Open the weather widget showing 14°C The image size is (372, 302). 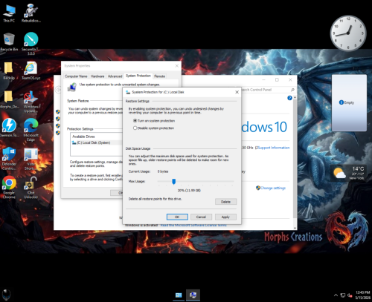click(349, 173)
